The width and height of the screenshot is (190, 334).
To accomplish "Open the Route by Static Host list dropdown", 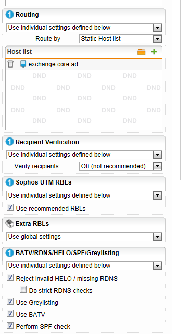I will (x=121, y=39).
